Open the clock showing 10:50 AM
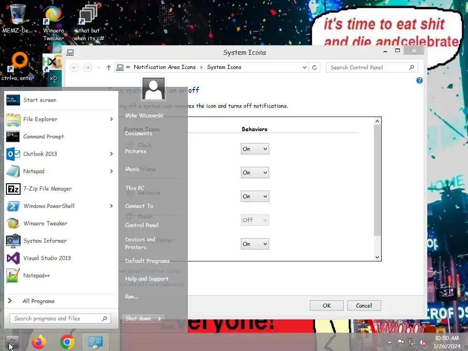Viewport: 468px width, 351px height. point(447,342)
